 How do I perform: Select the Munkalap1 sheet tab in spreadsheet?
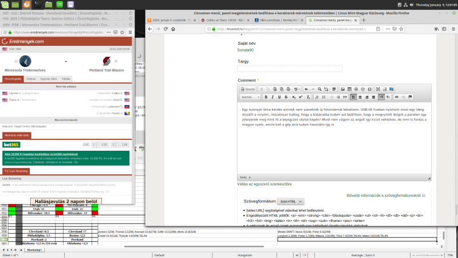(x=34, y=250)
